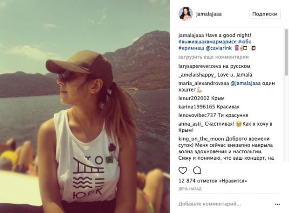Open hashtag #выжившаявмармарисе
Screen dimensions: 289x213
click(x=207, y=42)
